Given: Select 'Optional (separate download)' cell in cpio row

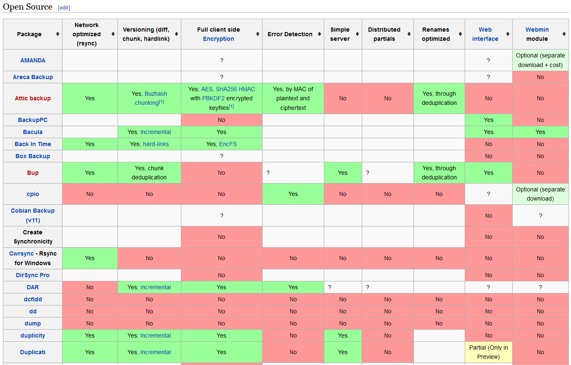Looking at the screenshot, I should point(540,194).
